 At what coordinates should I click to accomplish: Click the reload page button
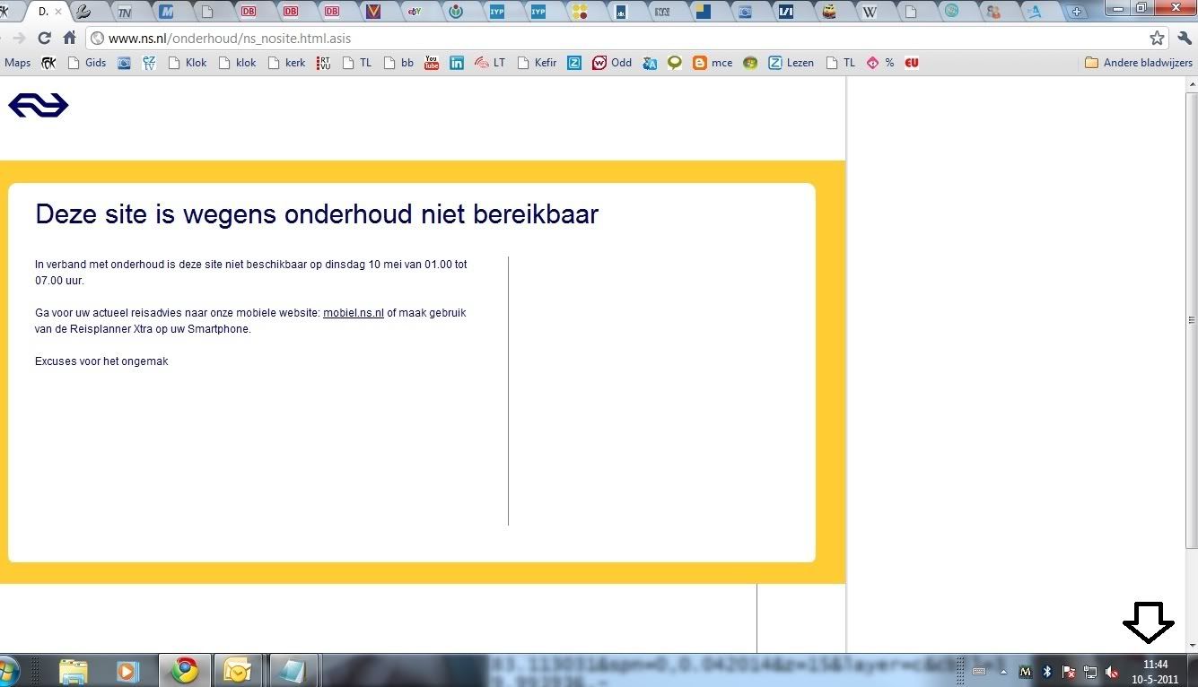tap(44, 39)
